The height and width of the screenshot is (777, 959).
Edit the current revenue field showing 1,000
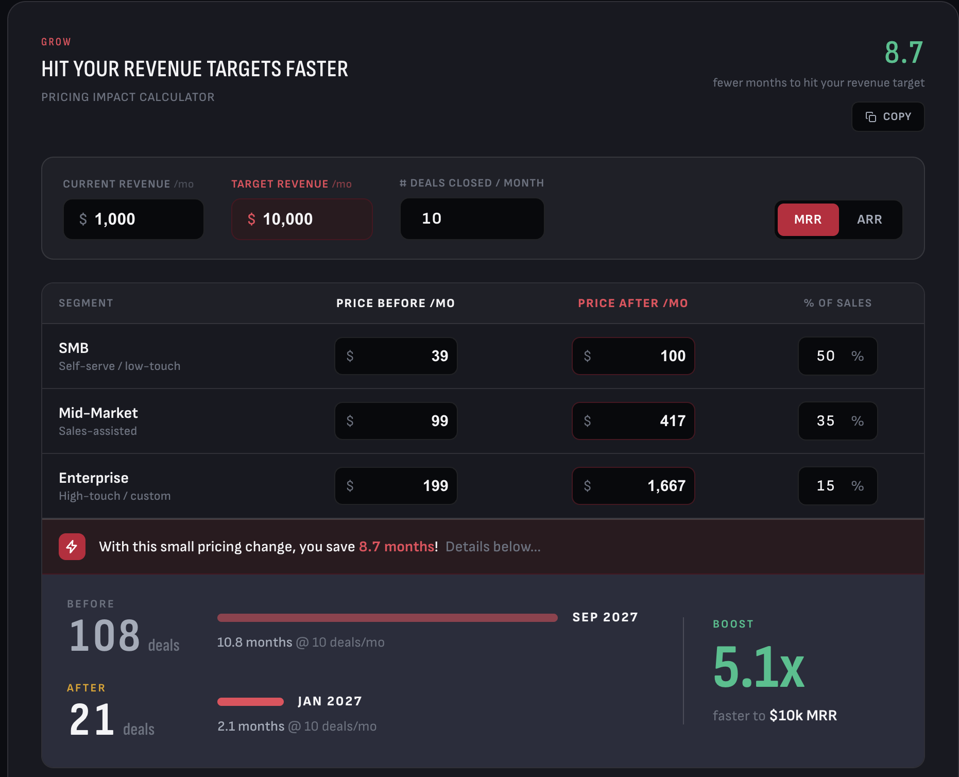pyautogui.click(x=133, y=219)
